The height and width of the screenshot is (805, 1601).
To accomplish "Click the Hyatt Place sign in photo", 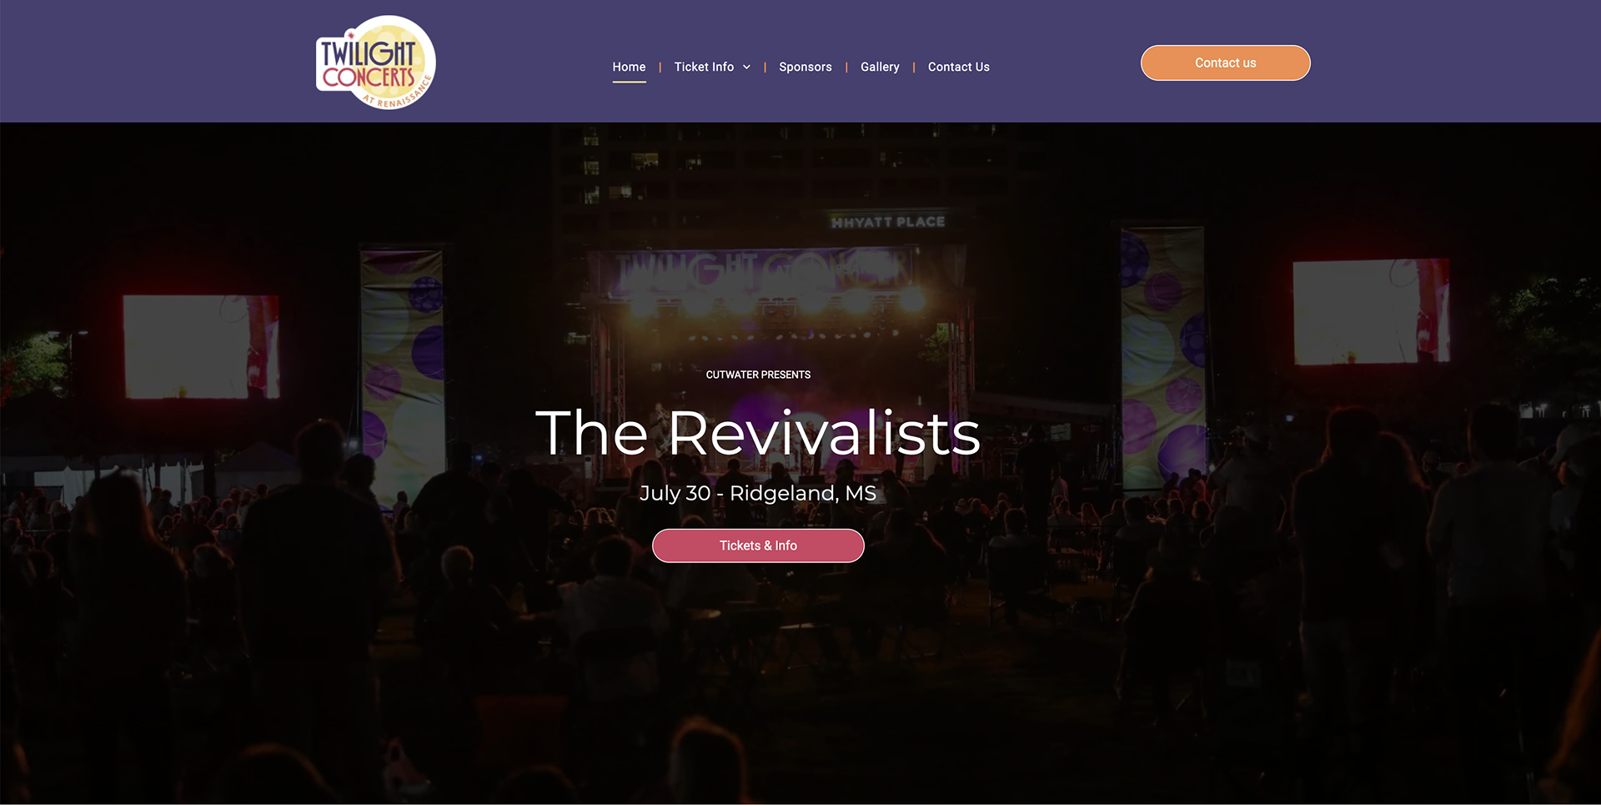I will [888, 222].
